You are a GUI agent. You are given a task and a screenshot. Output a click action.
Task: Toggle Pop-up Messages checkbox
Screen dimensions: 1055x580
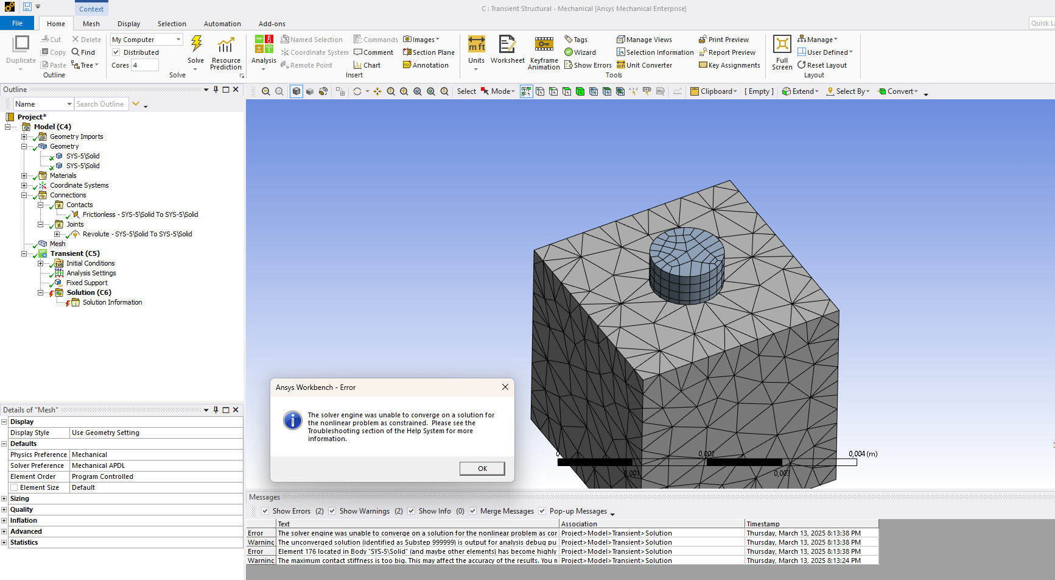[x=542, y=511]
